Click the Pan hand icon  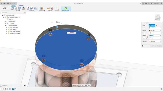pyautogui.click(x=78, y=85)
